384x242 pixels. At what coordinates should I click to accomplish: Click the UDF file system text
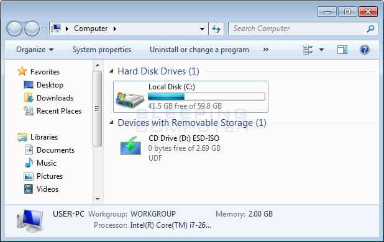[x=155, y=158]
